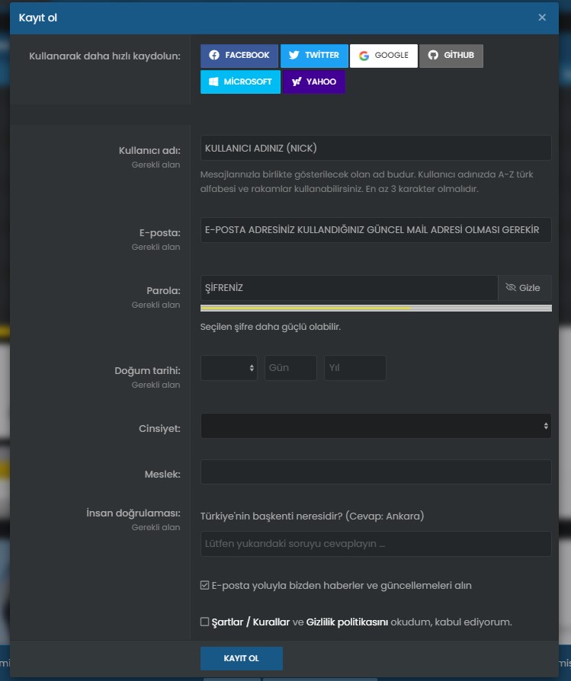Close the Kayıt ol dialog

542,18
